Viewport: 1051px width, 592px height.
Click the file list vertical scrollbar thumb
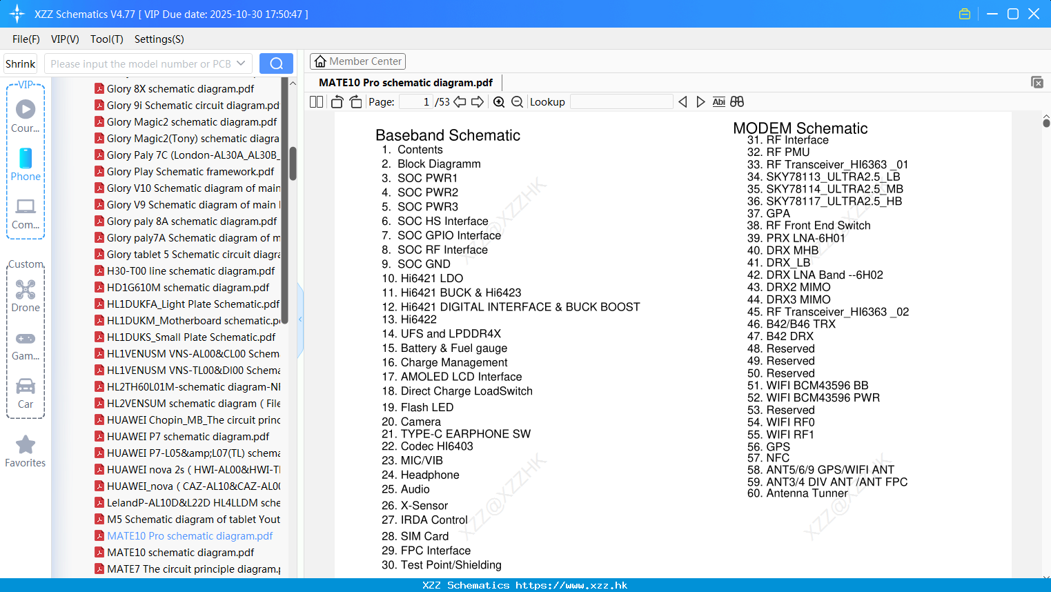coord(293,164)
